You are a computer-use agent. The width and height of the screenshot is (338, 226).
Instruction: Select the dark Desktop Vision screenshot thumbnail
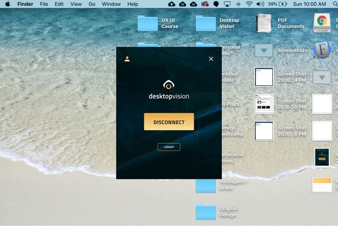pyautogui.click(x=322, y=158)
